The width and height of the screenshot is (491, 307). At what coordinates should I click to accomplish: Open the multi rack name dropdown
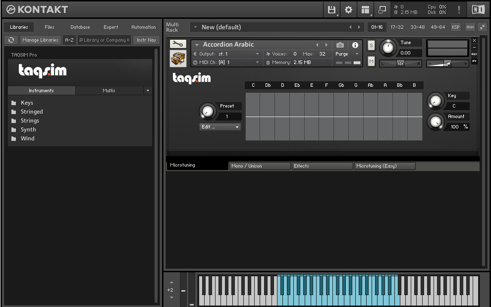click(x=195, y=27)
